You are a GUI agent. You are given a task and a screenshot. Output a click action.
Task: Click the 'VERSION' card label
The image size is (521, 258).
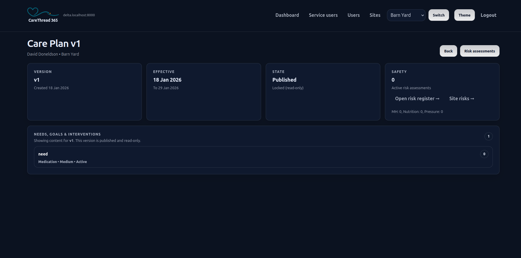(x=43, y=72)
